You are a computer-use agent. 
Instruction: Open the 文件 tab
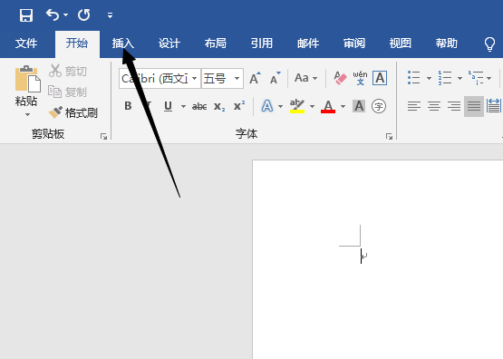26,43
